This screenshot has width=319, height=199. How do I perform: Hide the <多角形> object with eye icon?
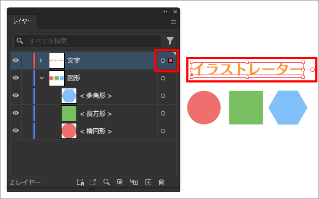16,95
